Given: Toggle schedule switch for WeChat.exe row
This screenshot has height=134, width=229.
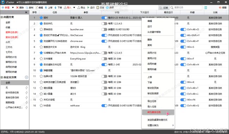Looking at the screenshot, I should pyautogui.click(x=104, y=35).
